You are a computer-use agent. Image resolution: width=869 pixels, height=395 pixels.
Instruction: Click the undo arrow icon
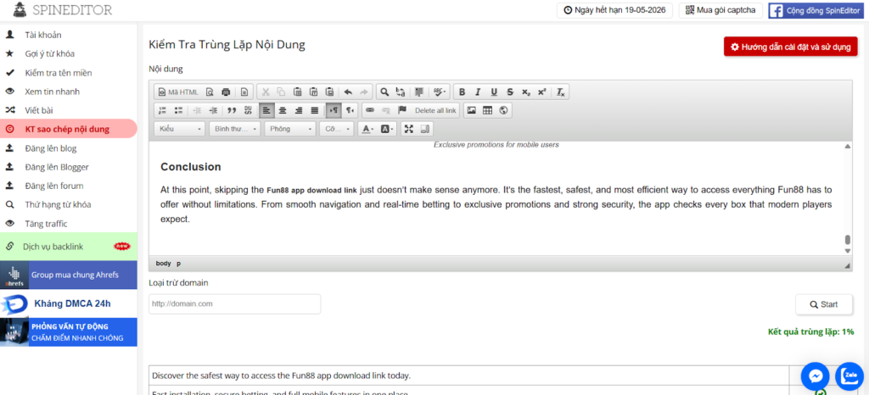[x=348, y=92]
